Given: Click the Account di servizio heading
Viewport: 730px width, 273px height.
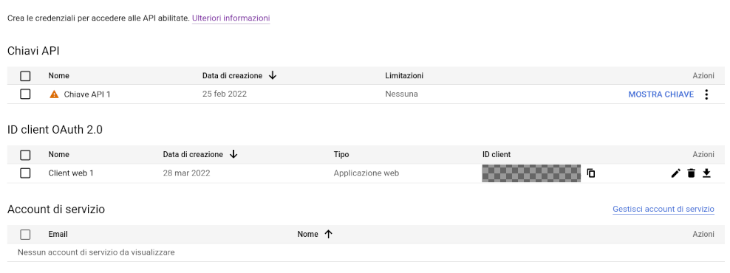Looking at the screenshot, I should (56, 210).
